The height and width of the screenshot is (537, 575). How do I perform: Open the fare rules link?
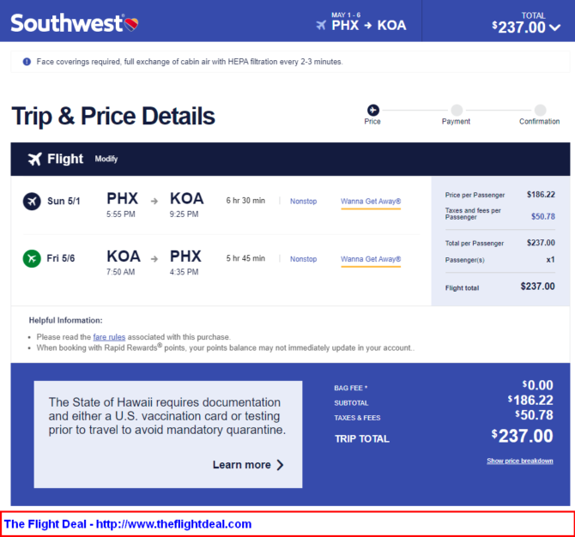click(x=109, y=337)
